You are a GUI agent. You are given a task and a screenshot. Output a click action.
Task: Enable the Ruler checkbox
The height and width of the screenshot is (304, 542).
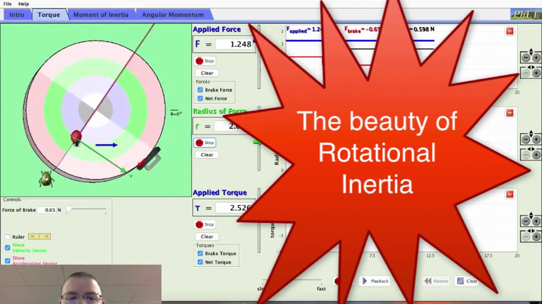8,237
